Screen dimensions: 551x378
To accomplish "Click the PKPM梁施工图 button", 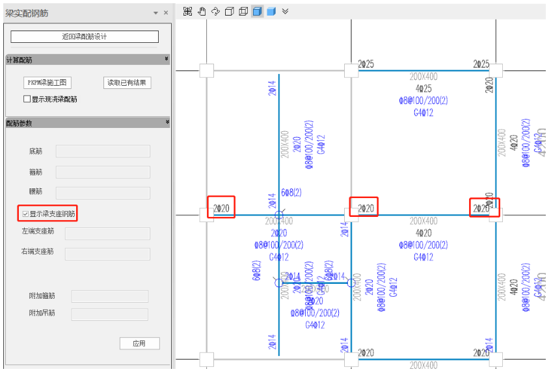I will (47, 82).
